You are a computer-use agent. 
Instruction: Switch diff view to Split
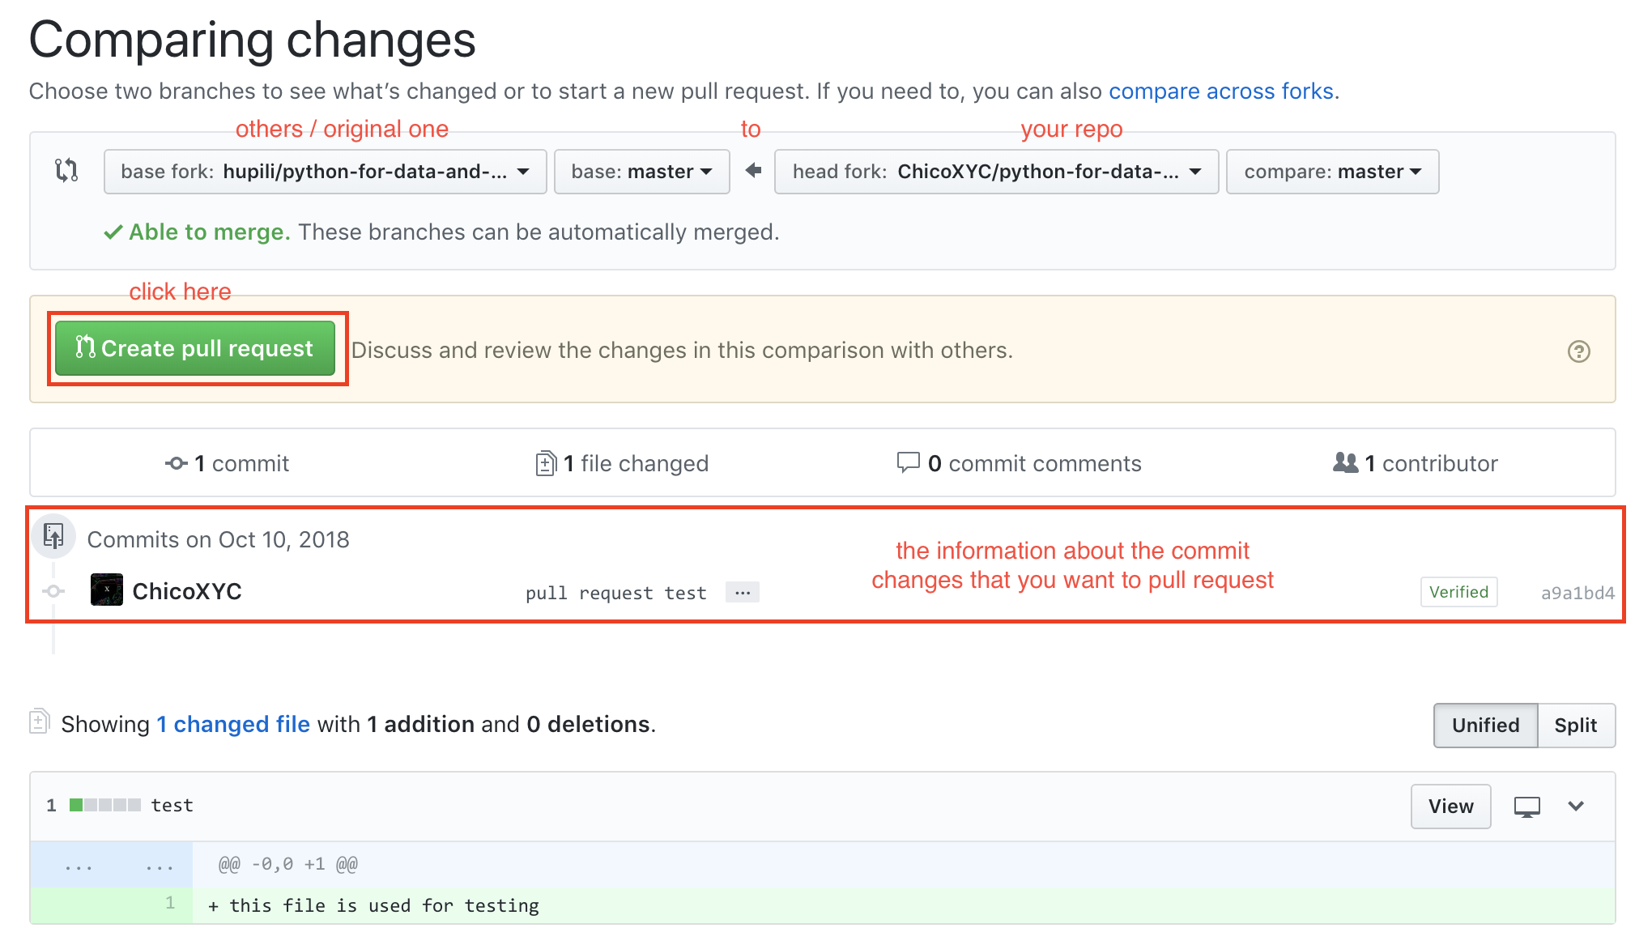pyautogui.click(x=1575, y=726)
